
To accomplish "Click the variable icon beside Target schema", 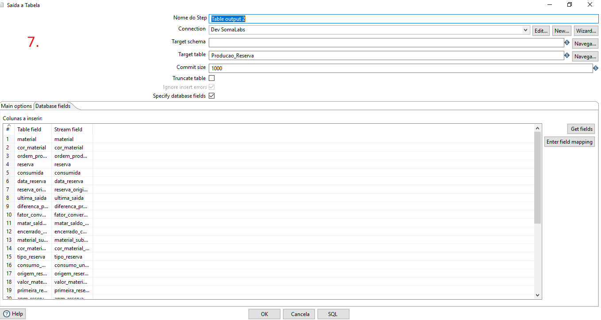I will coord(567,42).
